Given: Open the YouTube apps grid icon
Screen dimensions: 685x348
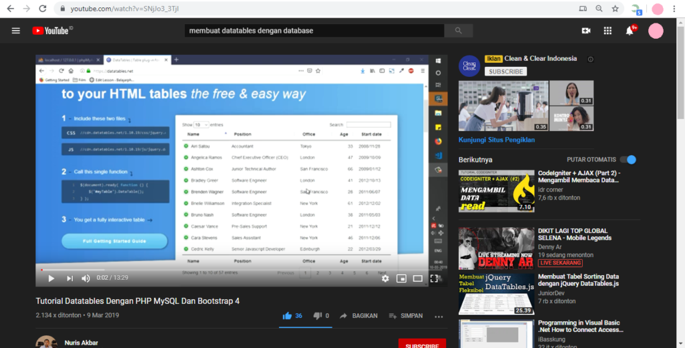Looking at the screenshot, I should coord(607,31).
